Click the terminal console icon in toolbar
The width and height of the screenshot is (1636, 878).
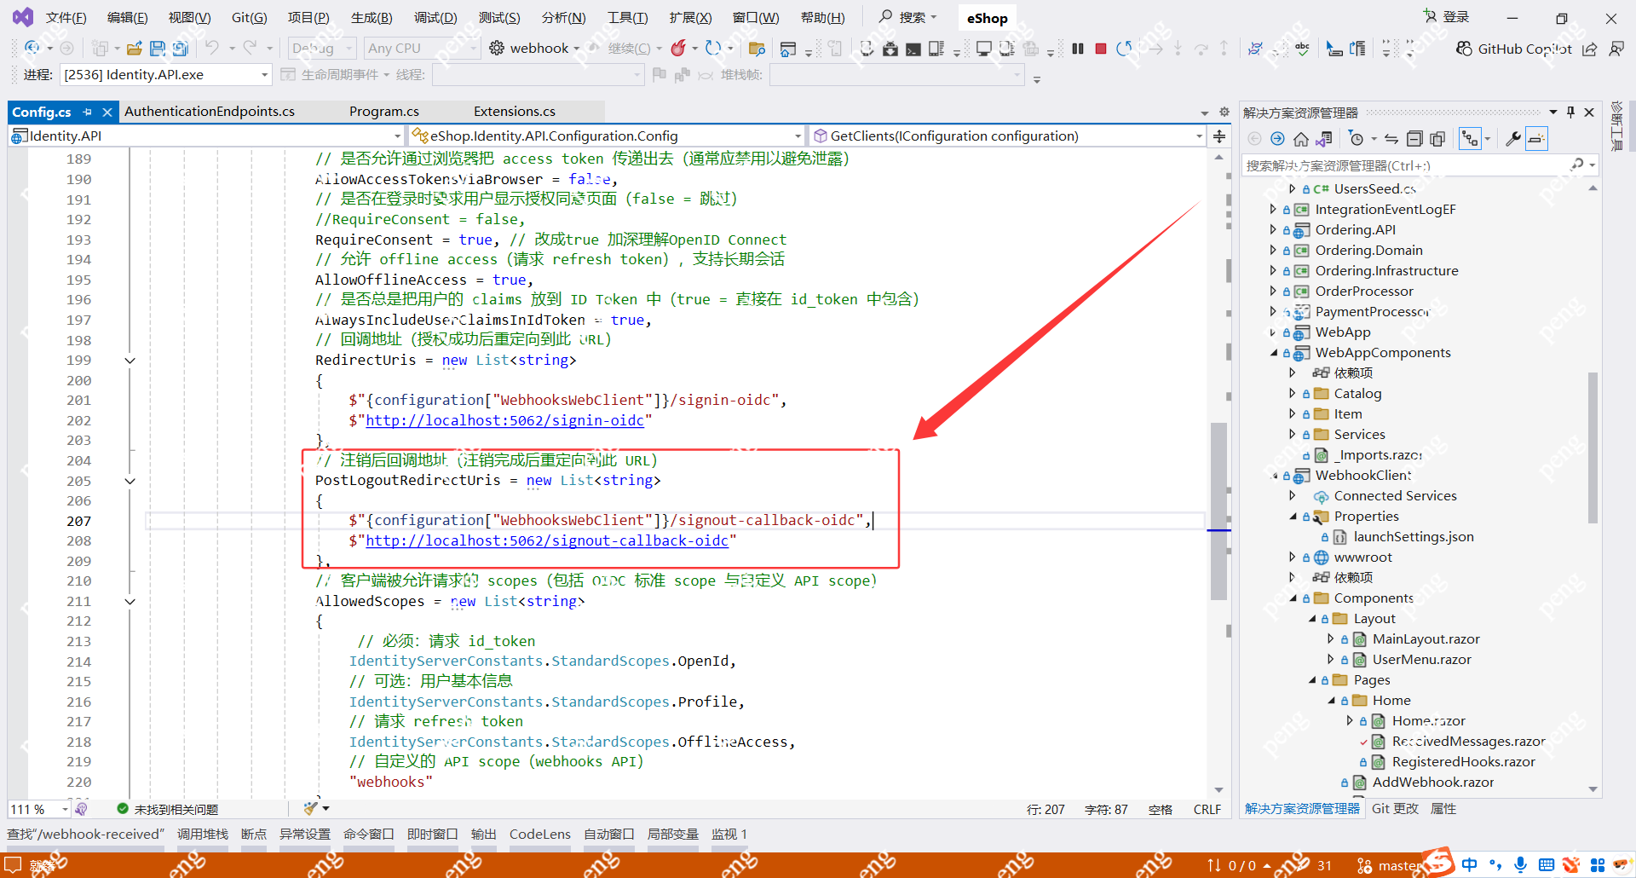(x=913, y=49)
